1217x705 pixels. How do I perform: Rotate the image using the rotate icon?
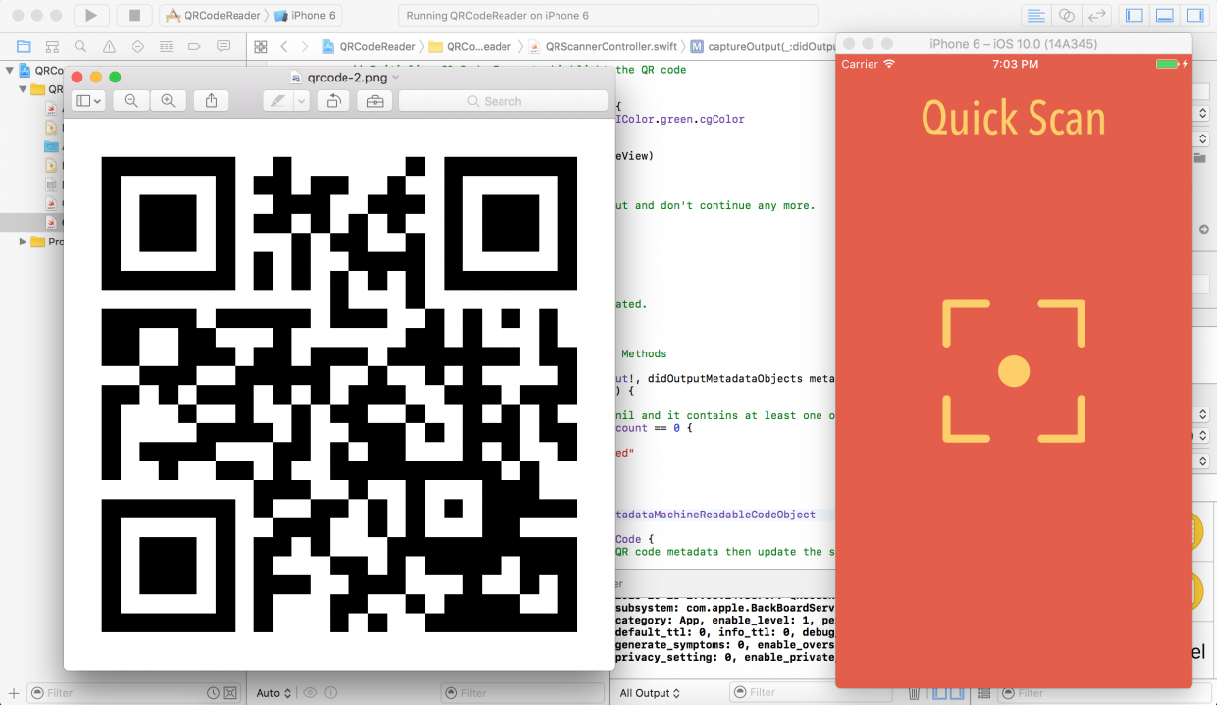tap(334, 101)
